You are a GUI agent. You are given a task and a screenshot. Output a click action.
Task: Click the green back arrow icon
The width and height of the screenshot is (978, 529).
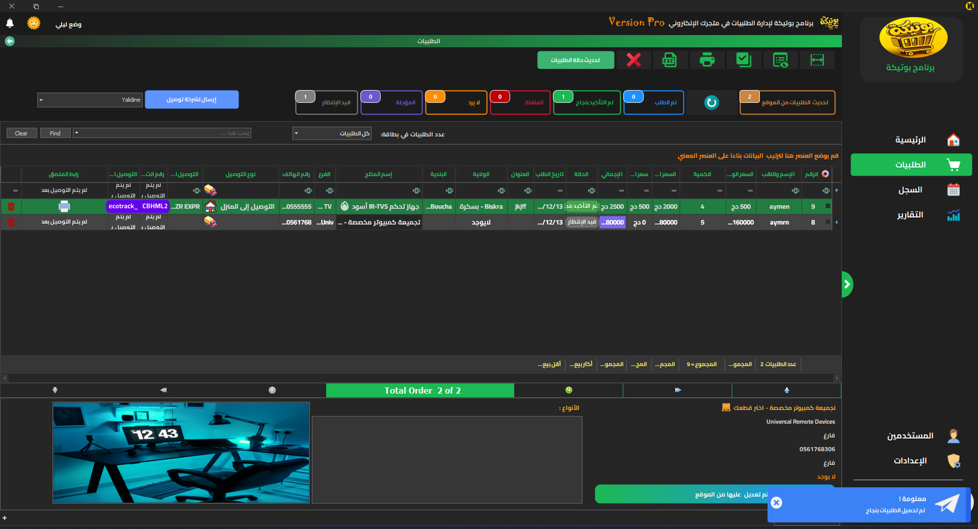(9, 41)
